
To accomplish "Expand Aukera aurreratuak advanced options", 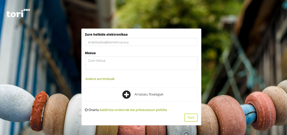I will 100,79.
